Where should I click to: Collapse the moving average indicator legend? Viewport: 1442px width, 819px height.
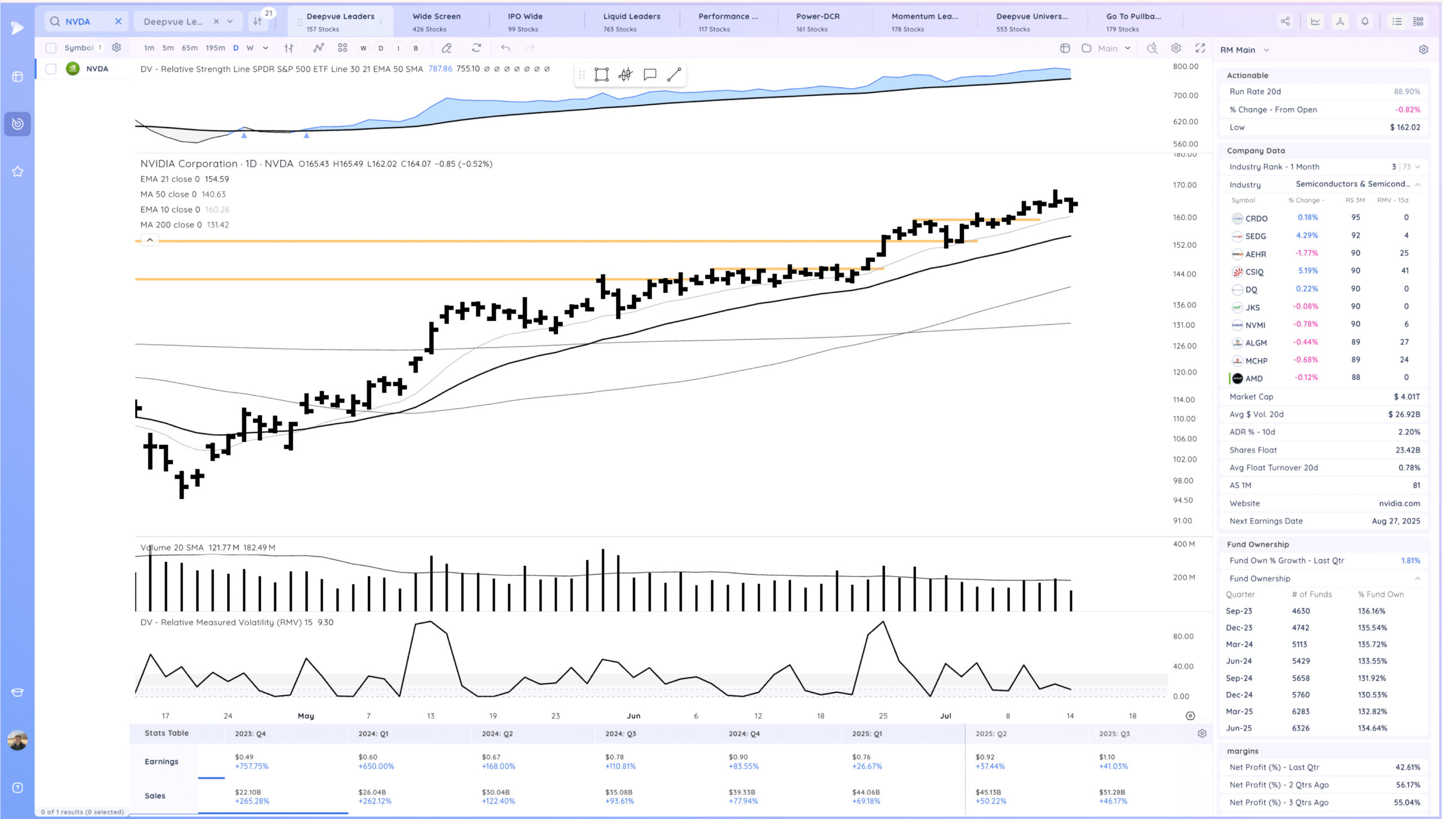click(150, 240)
